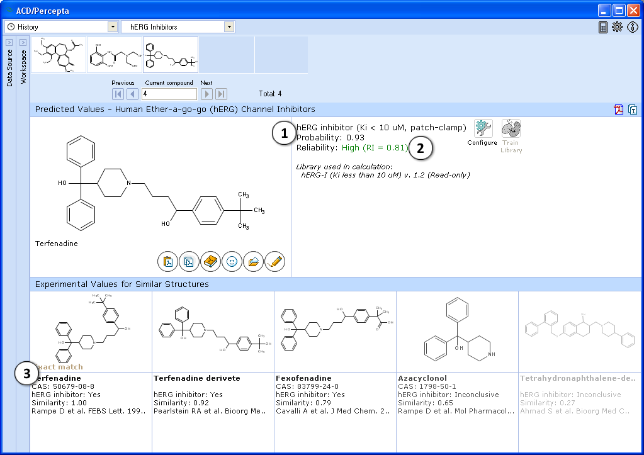The width and height of the screenshot is (644, 455).
Task: Click the hERG-I library version text
Action: point(385,175)
